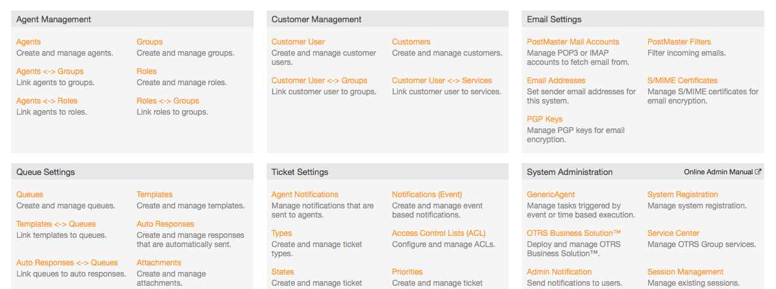
Task: Open the Online Admin Manual external link
Action: (x=722, y=172)
